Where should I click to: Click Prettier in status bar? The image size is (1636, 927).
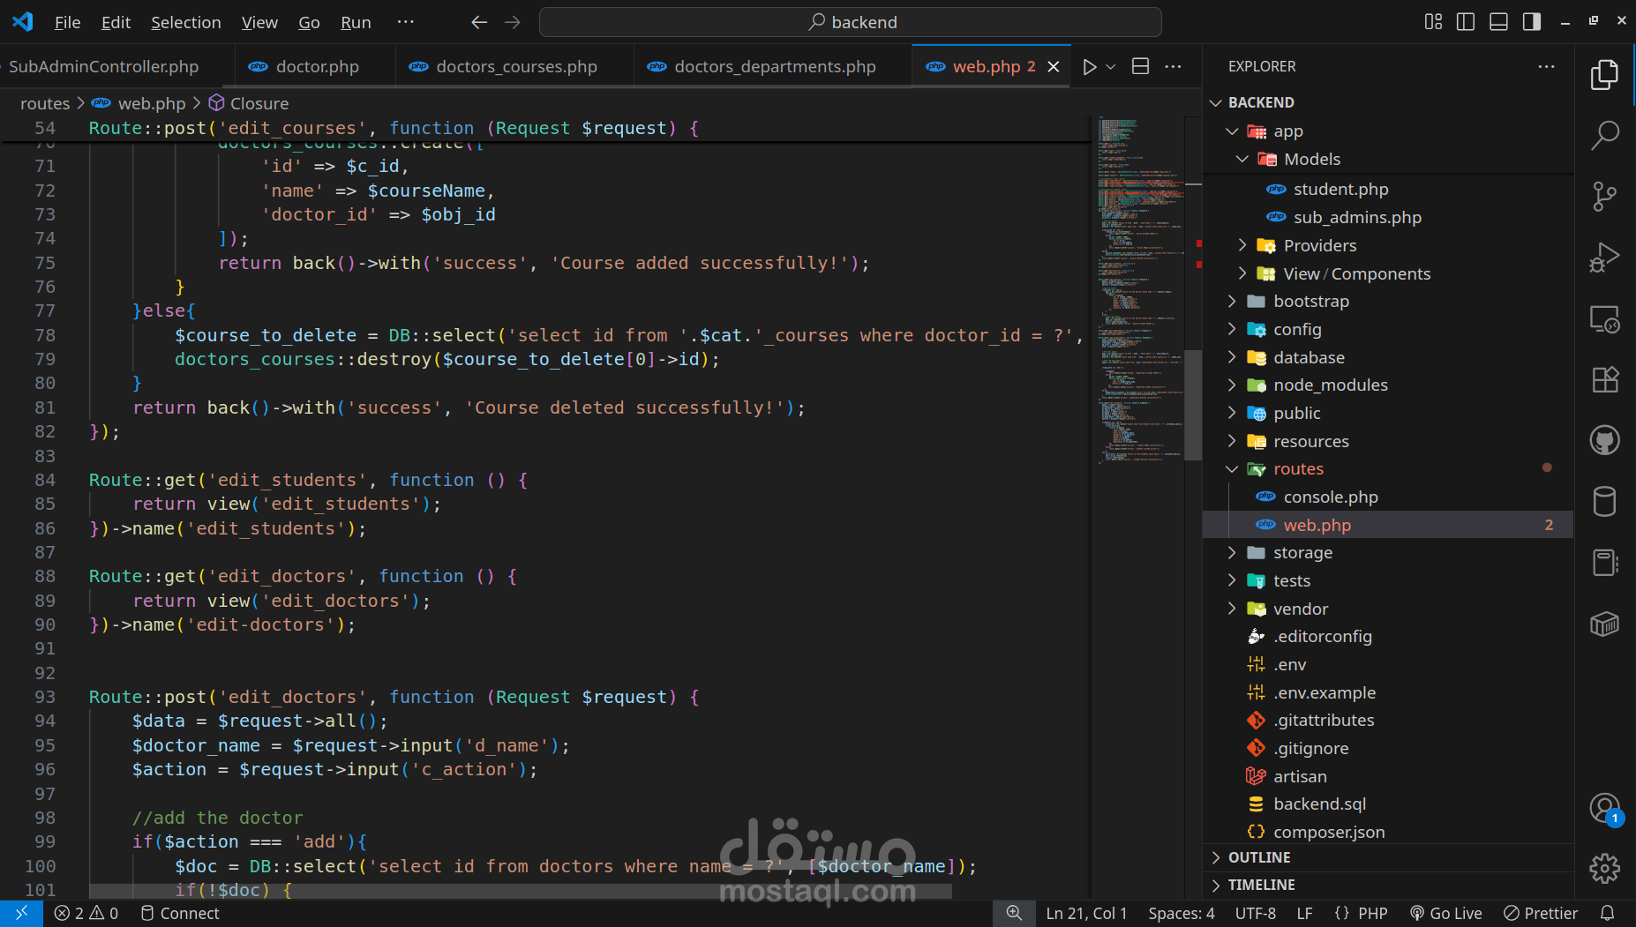[1541, 913]
